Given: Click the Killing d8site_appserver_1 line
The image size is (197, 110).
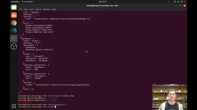Looking at the screenshot, I should (38, 100).
